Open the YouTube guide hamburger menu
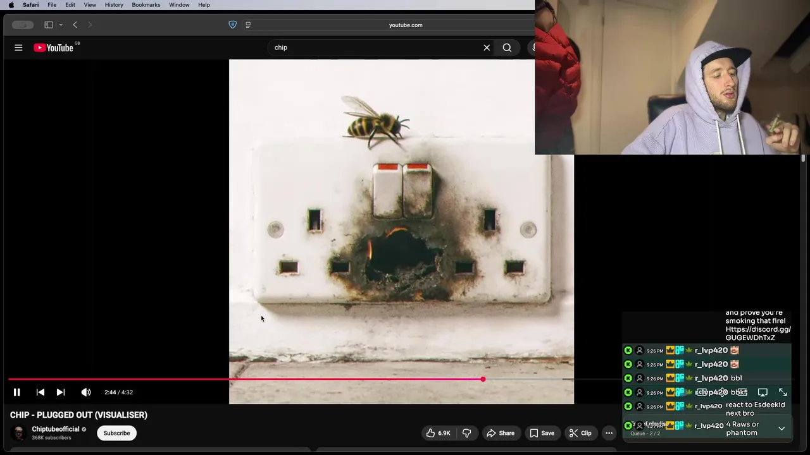 click(x=18, y=47)
